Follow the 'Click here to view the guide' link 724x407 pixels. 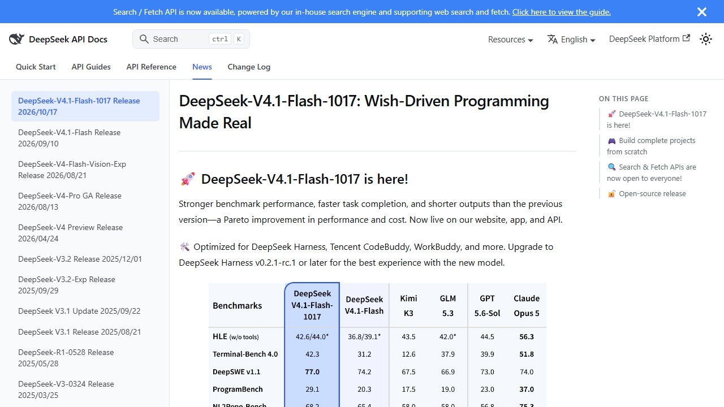tap(561, 12)
